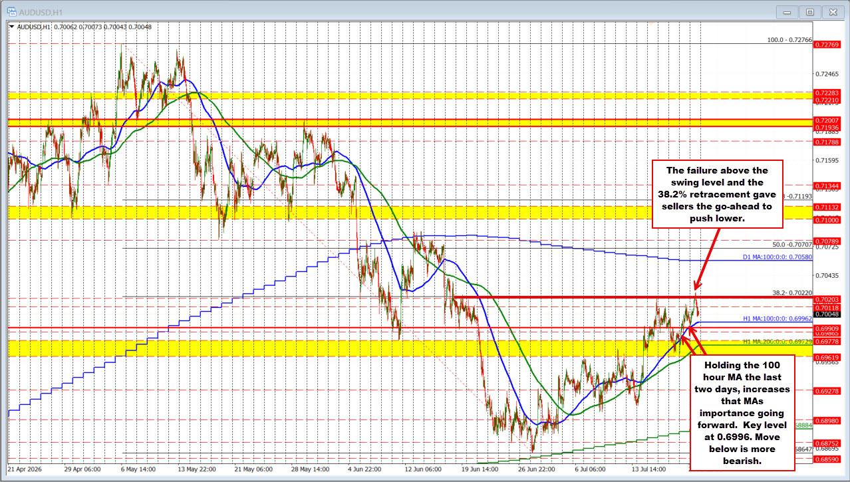
Task: Click the 0.68980 price tag on axis
Action: coord(828,421)
